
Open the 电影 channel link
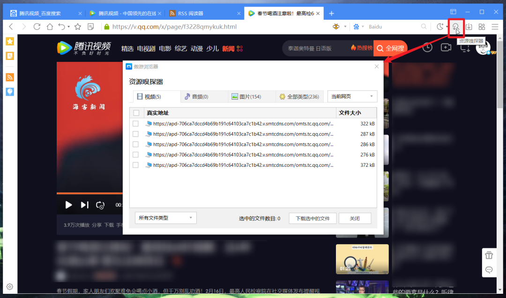165,48
